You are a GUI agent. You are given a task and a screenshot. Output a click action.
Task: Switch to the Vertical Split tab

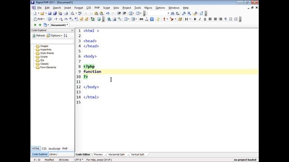(x=137, y=154)
